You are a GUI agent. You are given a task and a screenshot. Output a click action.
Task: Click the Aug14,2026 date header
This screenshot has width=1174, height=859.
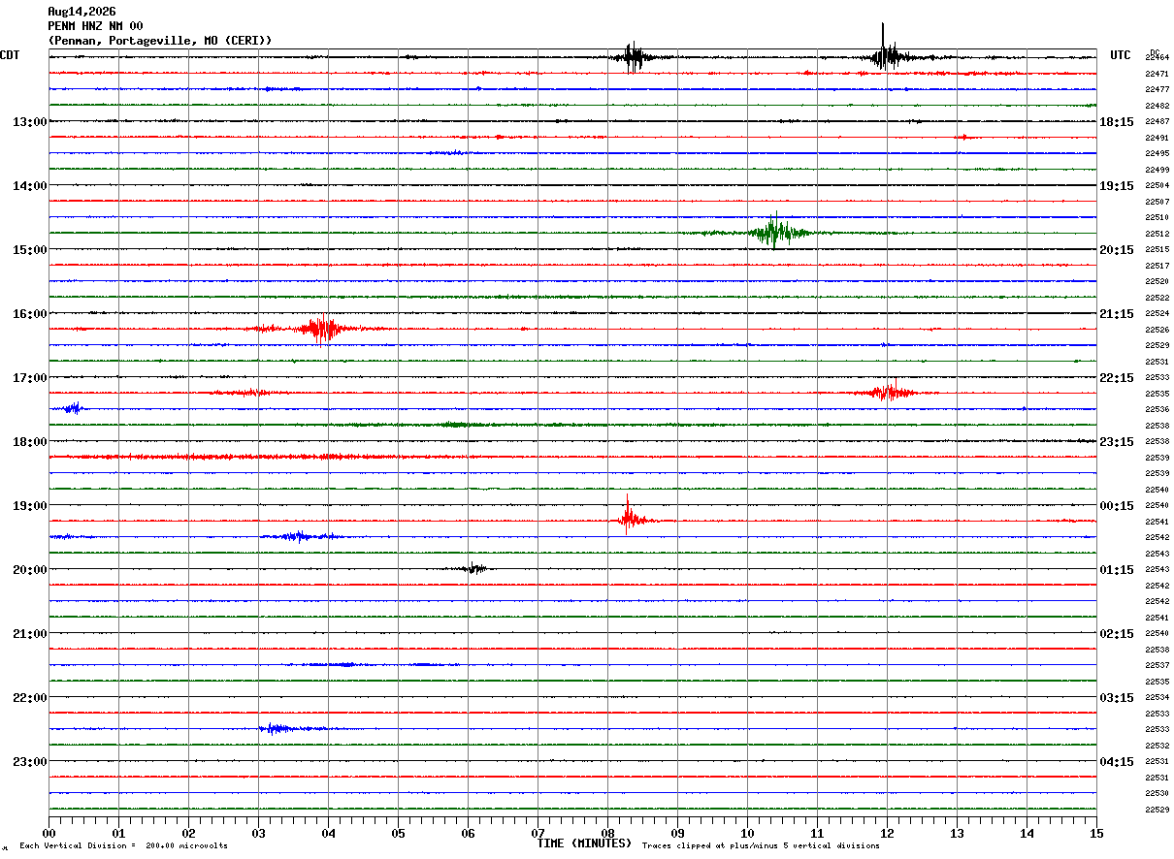pyautogui.click(x=82, y=12)
